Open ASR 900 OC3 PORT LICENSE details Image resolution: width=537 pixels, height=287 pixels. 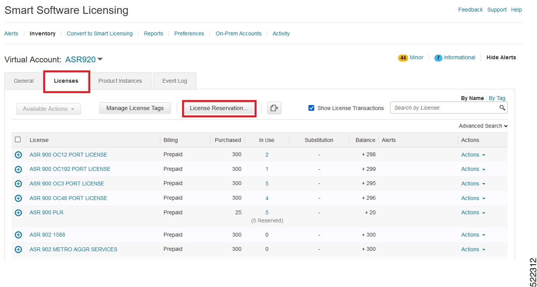tap(67, 184)
